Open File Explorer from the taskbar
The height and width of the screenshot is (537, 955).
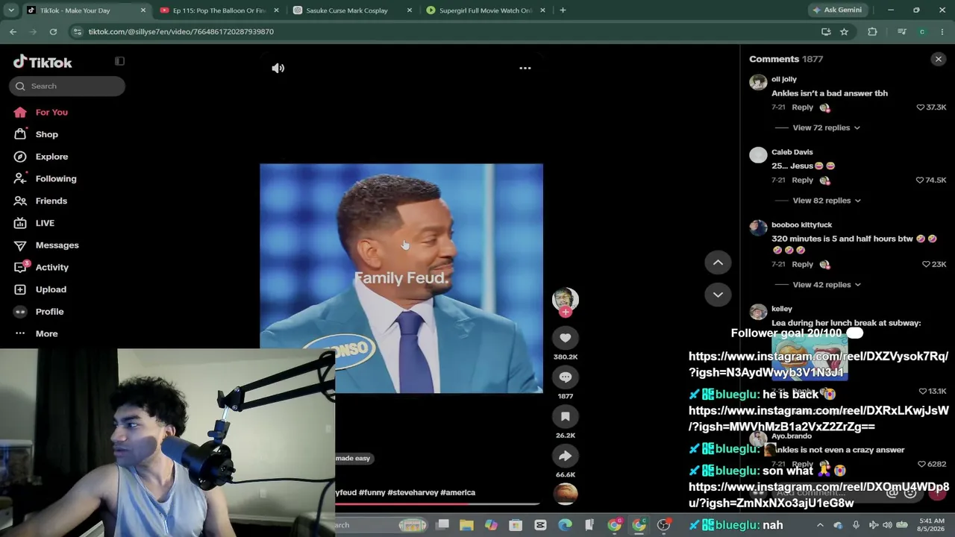[x=466, y=525]
